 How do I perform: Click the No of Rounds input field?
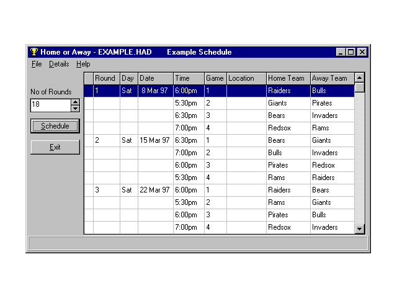click(50, 105)
